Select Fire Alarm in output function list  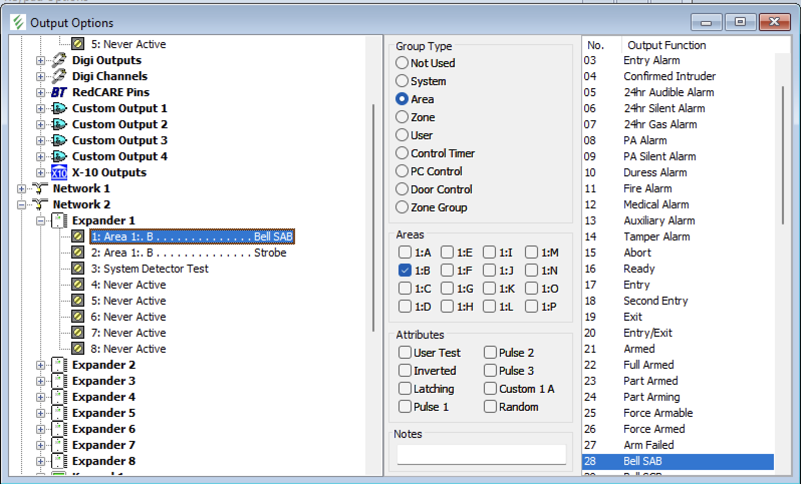pyautogui.click(x=647, y=188)
